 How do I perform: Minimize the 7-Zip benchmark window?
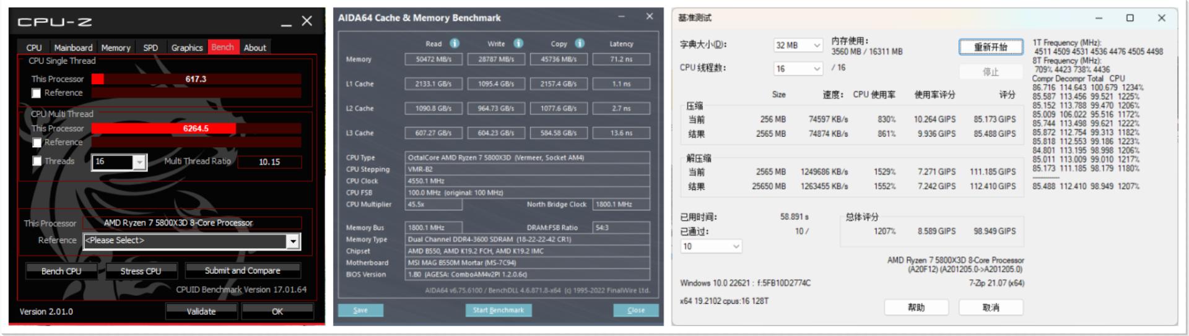1099,18
